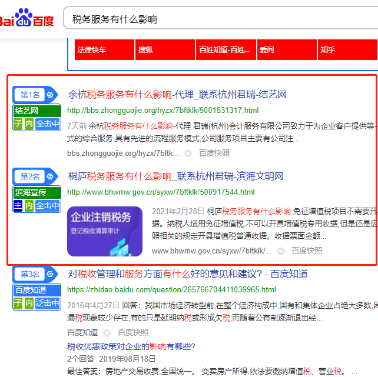The image size is (378, 377).
Task: Open sub-link 税收优惠政策对企业的影响有哪些?
Action: 131,346
